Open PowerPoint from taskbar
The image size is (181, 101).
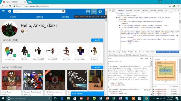tap(107, 98)
